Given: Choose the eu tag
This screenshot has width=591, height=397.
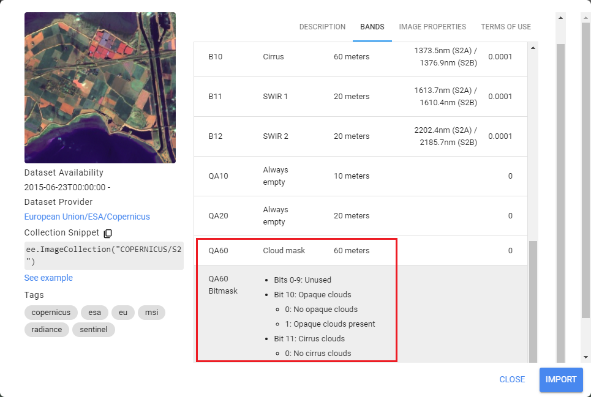Looking at the screenshot, I should pos(123,313).
